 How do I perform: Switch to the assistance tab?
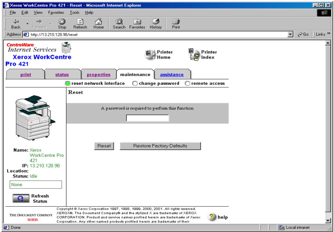pyautogui.click(x=172, y=75)
